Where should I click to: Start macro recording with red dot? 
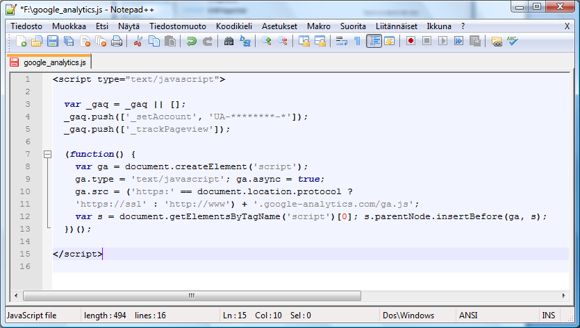point(411,41)
